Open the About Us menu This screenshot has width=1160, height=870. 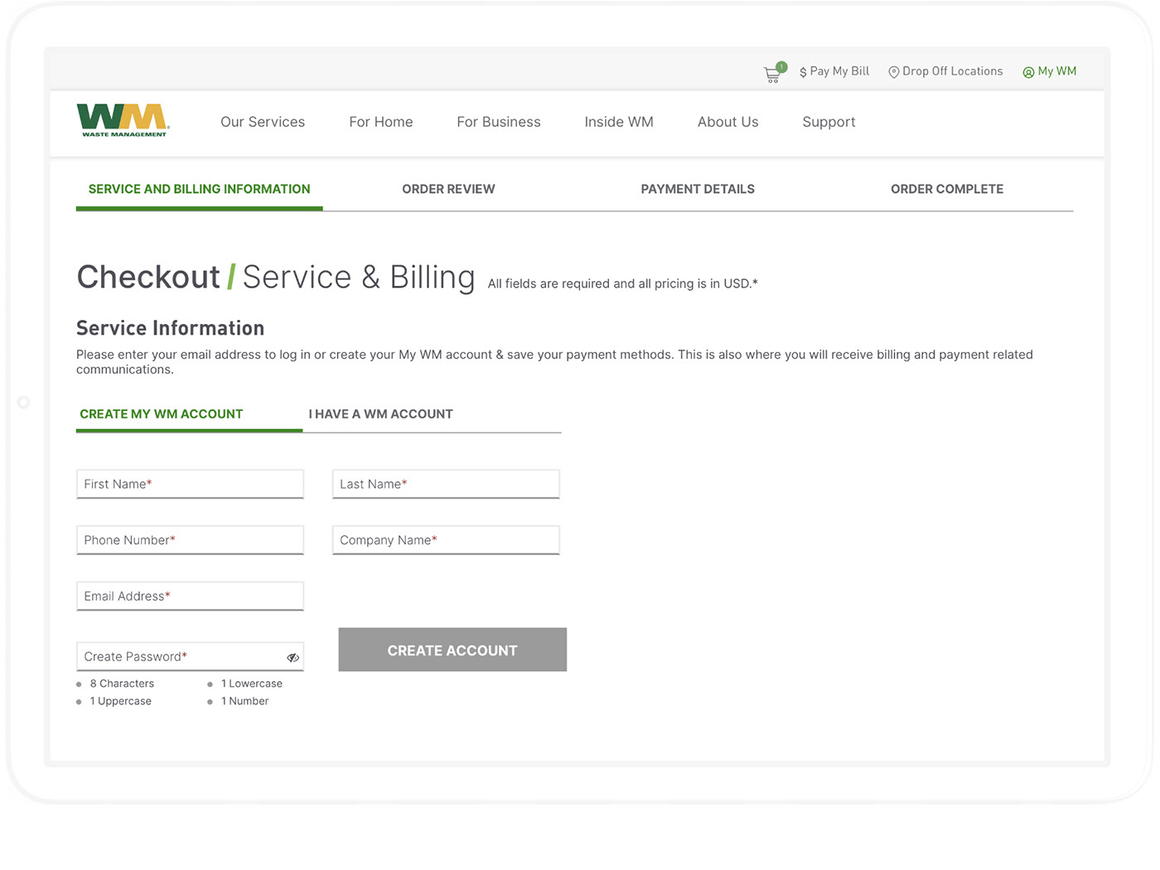pyautogui.click(x=727, y=123)
